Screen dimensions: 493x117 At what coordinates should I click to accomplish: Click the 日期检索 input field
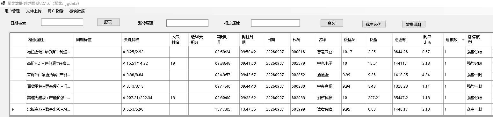[x=62, y=22]
